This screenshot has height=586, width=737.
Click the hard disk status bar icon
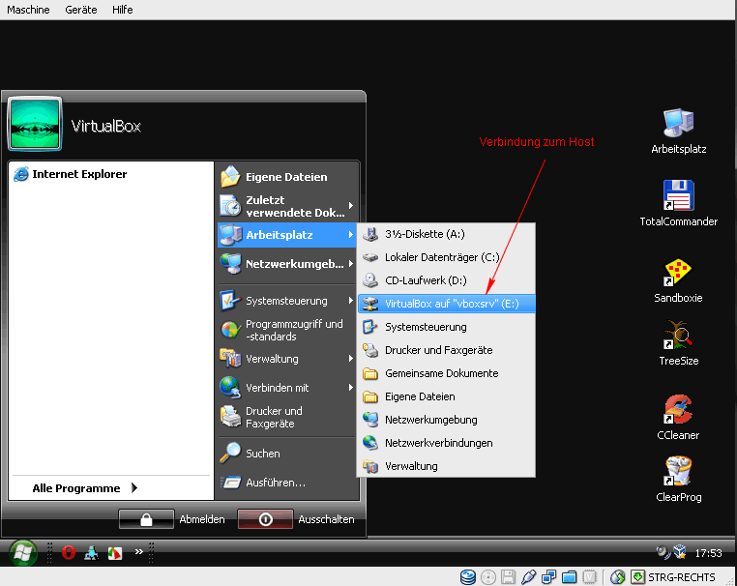coord(468,577)
